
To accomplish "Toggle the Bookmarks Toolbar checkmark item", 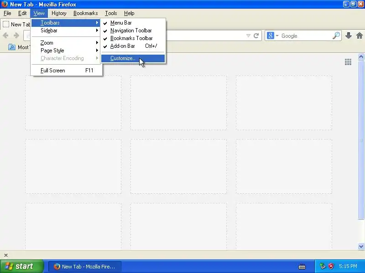I will point(133,38).
